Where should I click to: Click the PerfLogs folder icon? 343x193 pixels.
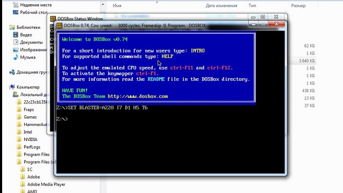19,147
